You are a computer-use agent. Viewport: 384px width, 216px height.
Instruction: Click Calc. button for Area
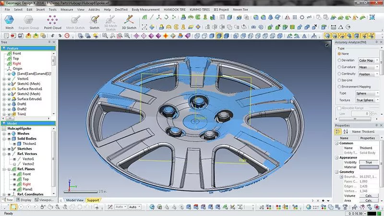click(x=369, y=201)
